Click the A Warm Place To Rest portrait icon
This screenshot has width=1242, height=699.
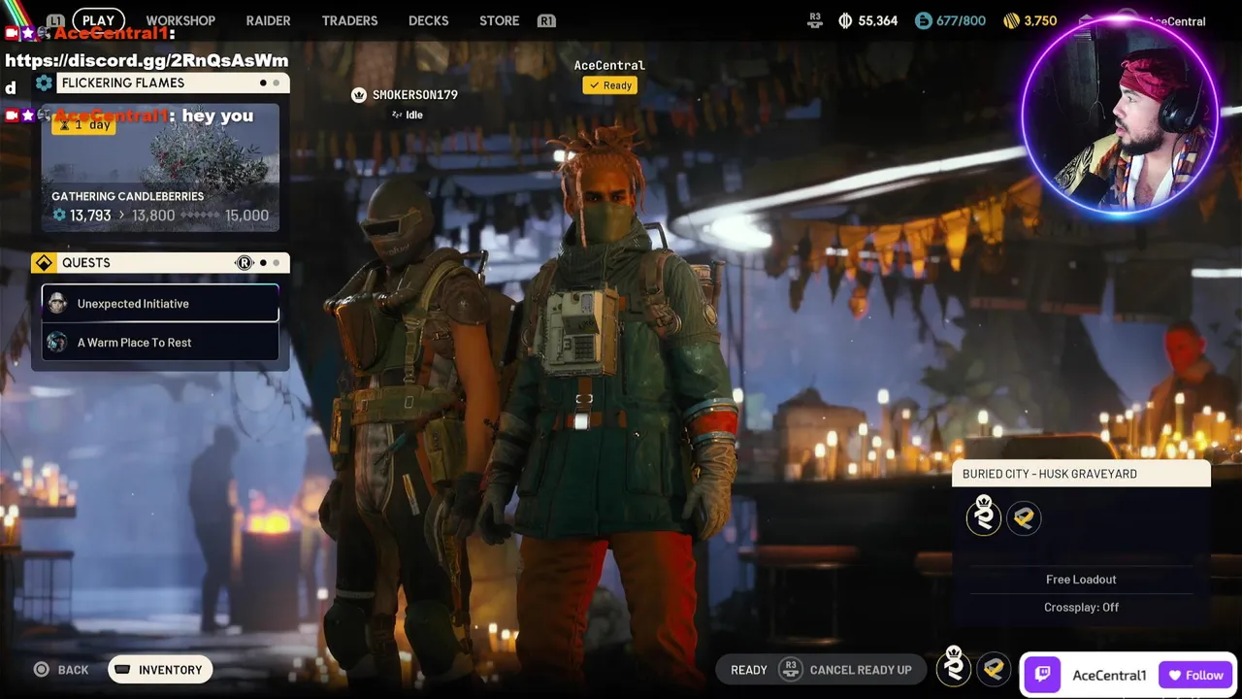pyautogui.click(x=57, y=342)
